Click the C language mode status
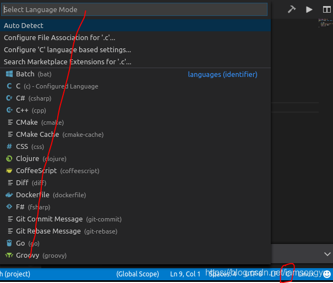The width and height of the screenshot is (333, 283). [288, 274]
